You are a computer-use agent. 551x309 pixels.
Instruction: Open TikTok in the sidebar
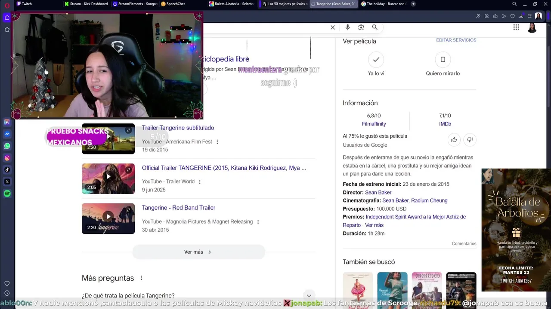pos(7,170)
